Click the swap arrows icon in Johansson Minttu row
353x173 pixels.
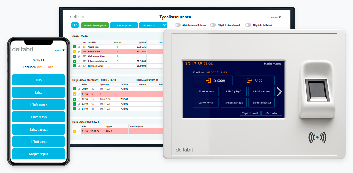click(79, 61)
